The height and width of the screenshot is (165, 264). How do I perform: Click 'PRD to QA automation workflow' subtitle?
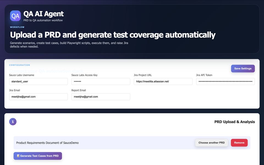click(x=43, y=20)
